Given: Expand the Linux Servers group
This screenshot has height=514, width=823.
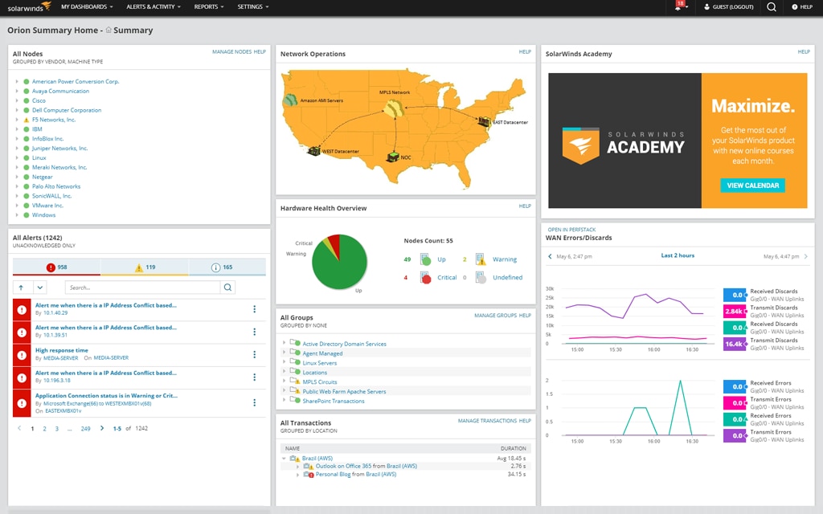Looking at the screenshot, I should coord(284,362).
